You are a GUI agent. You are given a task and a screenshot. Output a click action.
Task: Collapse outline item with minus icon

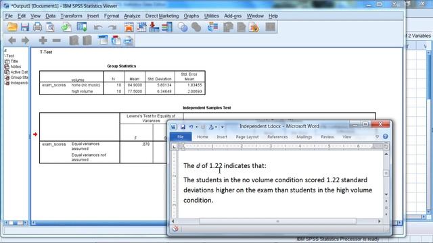click(x=56, y=40)
